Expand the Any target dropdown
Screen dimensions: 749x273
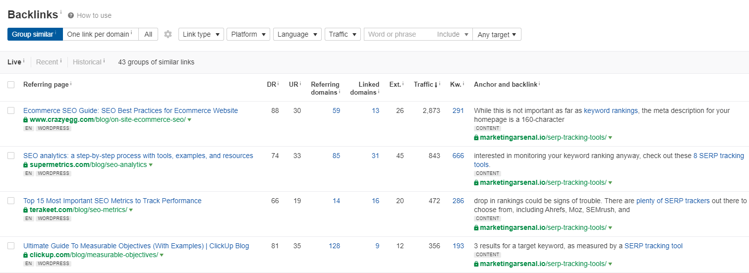[497, 34]
